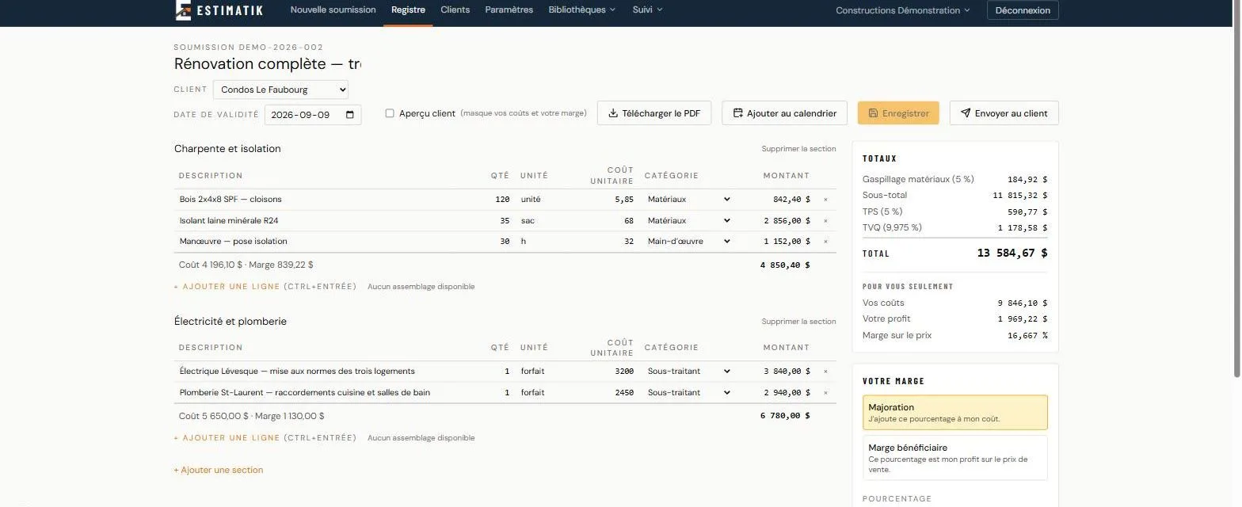
Task: Enable the Aperçu client checkbox
Action: pos(390,113)
